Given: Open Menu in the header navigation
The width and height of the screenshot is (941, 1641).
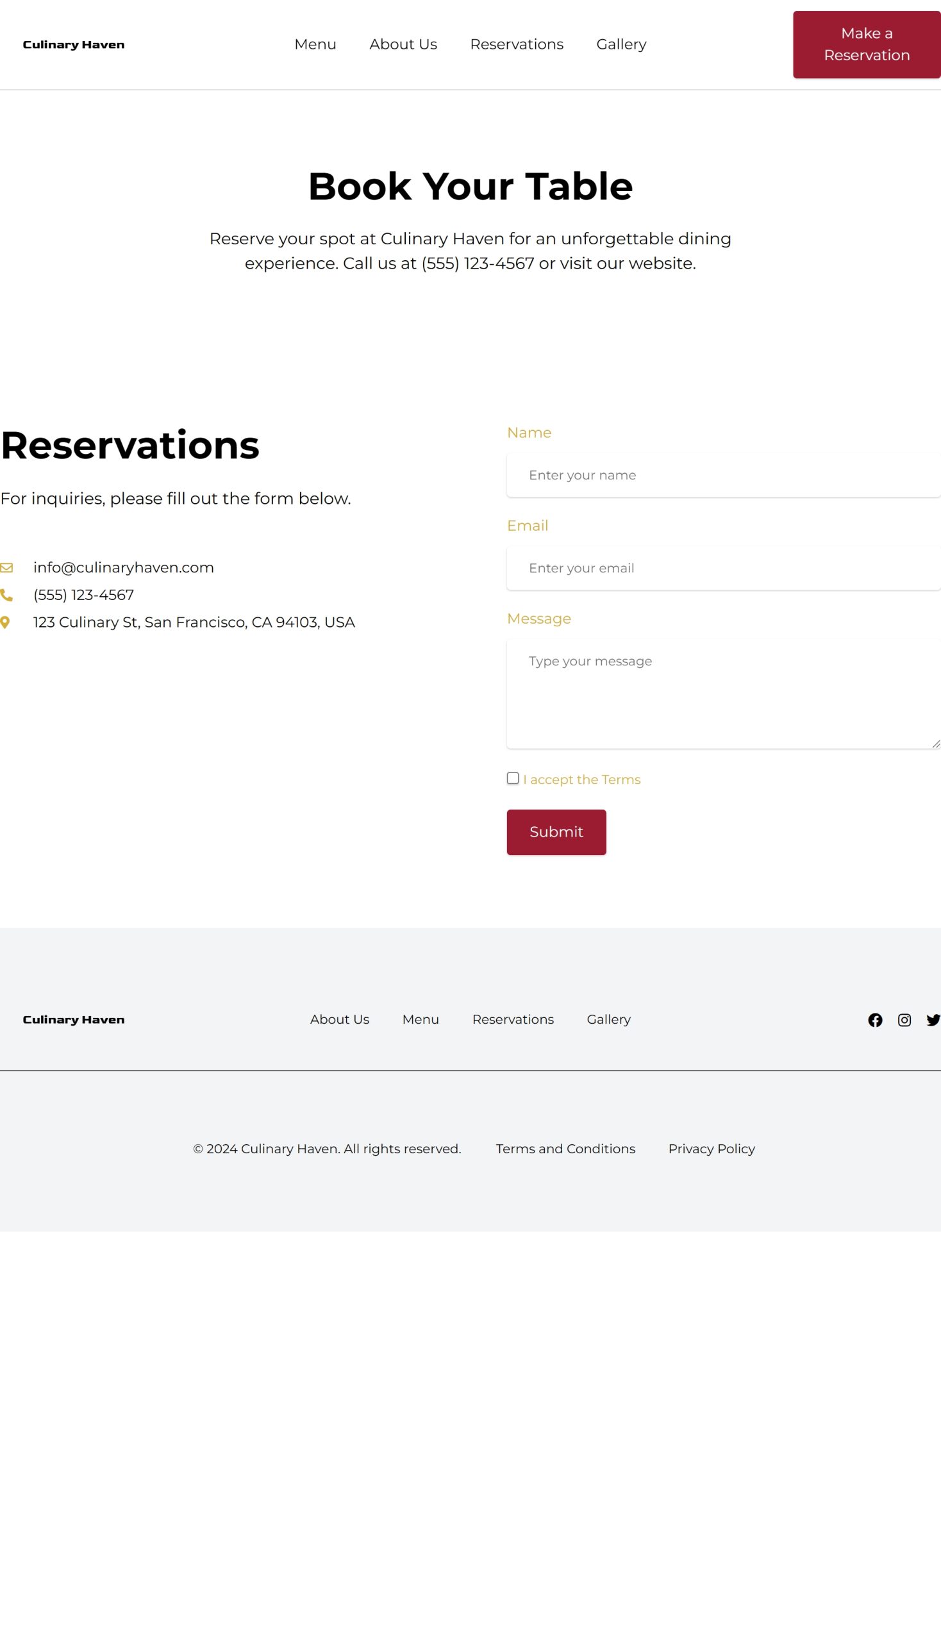Looking at the screenshot, I should pos(315,45).
